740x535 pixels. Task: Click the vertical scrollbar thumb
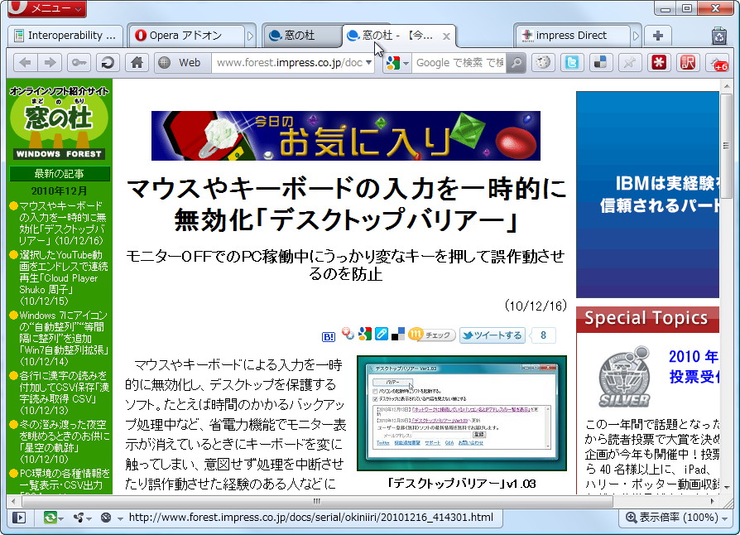(726, 147)
